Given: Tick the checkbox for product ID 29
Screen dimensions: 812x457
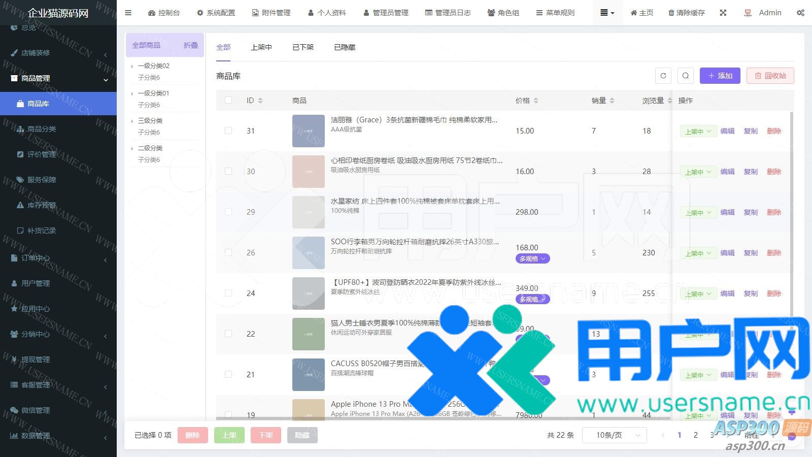Looking at the screenshot, I should [x=228, y=212].
